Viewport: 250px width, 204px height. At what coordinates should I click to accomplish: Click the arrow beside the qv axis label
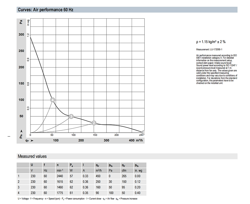[32, 141]
